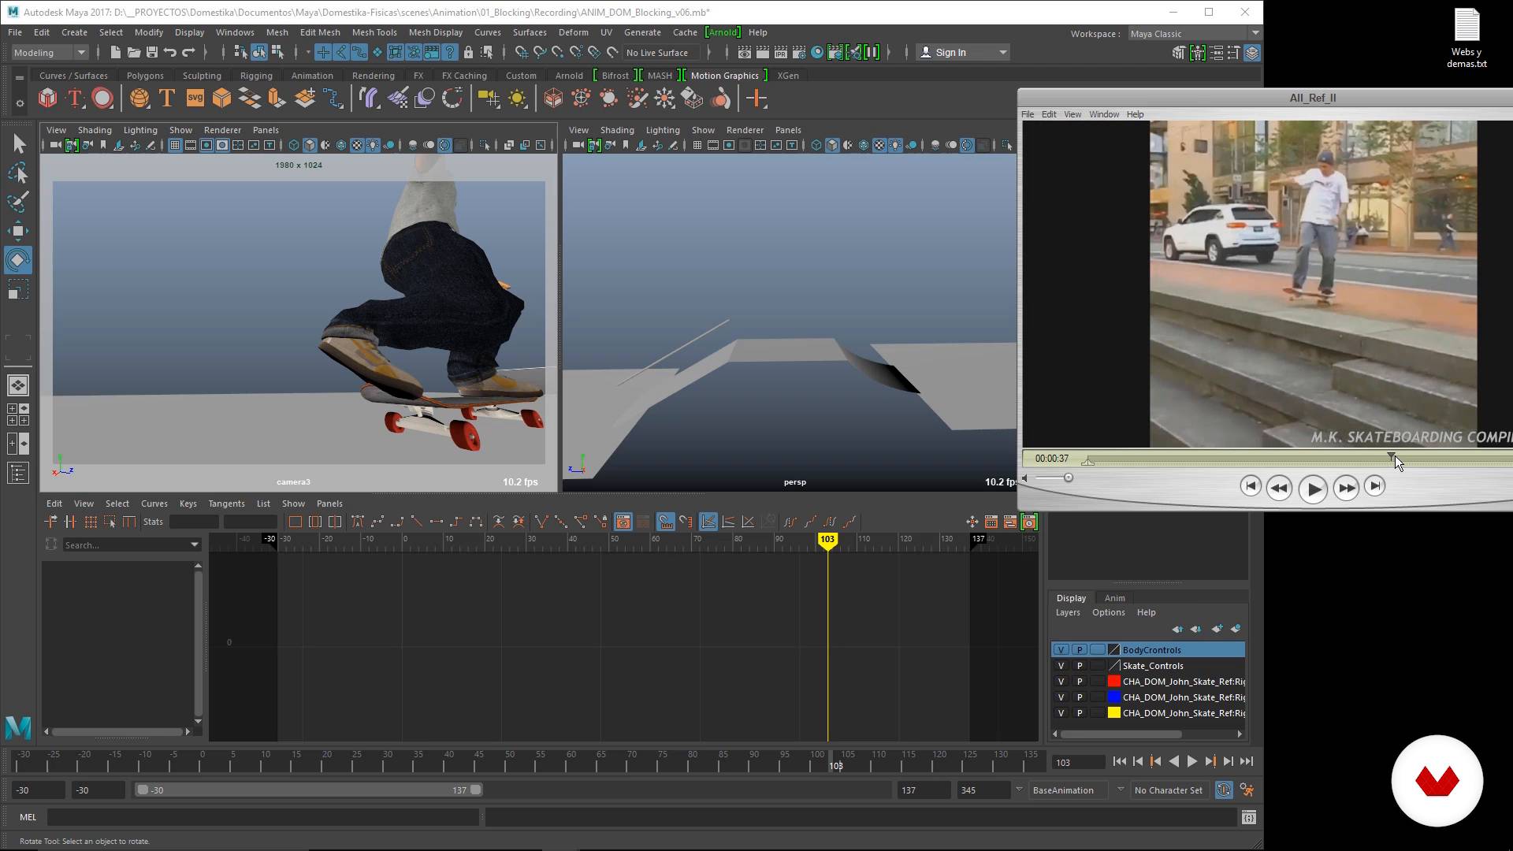Open animation preferences running-man icon

click(x=1247, y=790)
